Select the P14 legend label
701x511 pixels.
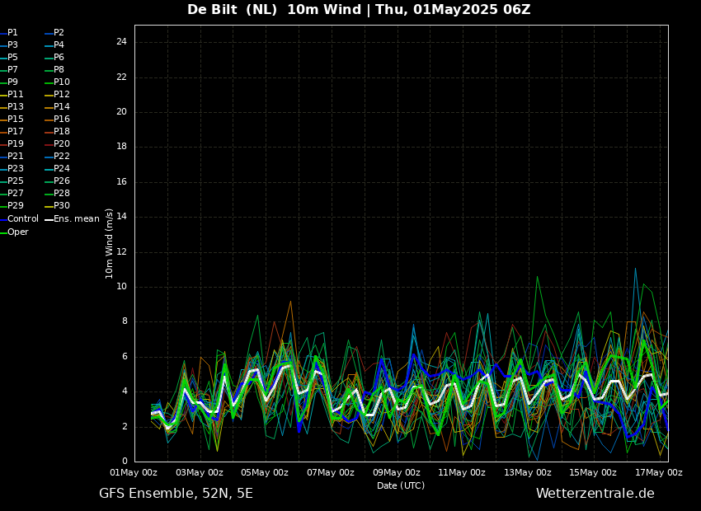coord(62,107)
